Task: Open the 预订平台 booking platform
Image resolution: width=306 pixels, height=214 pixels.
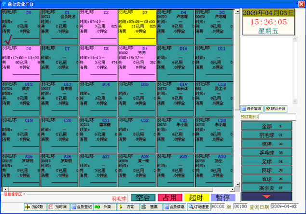Action: [x=275, y=108]
